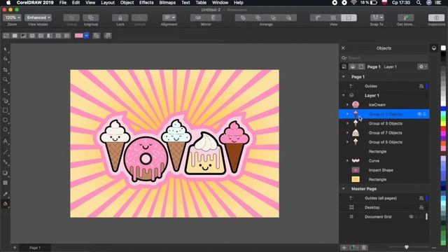Open the Bitmaps menu
448x252 pixels.
pos(167,3)
